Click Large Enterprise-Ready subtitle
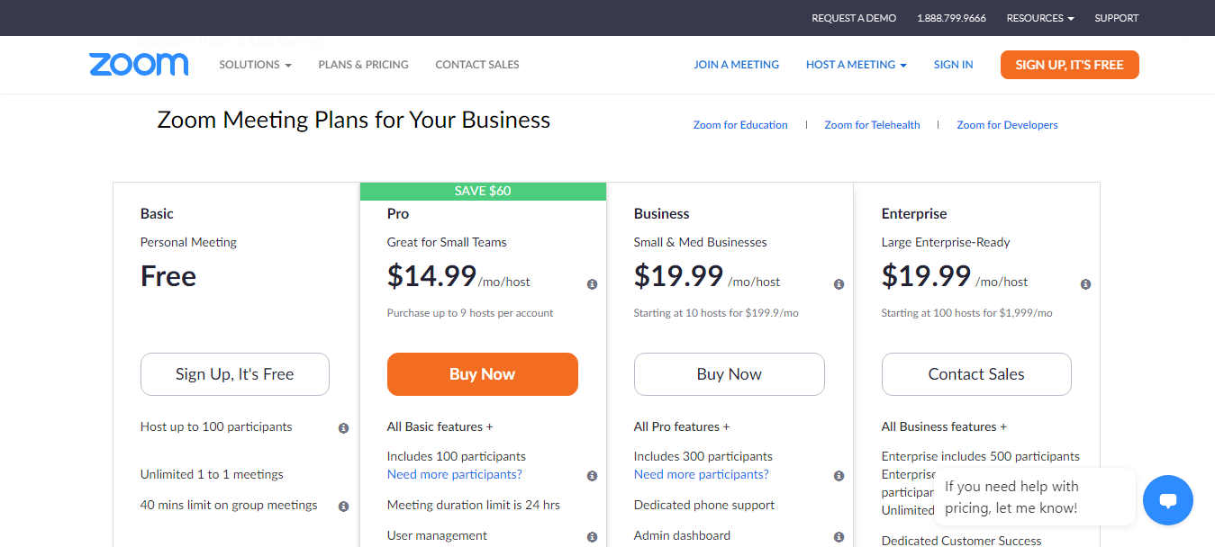Viewport: 1215px width, 547px height. coord(946,242)
